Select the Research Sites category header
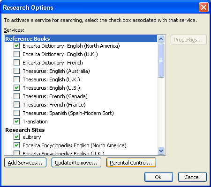 pyautogui.click(x=25, y=130)
